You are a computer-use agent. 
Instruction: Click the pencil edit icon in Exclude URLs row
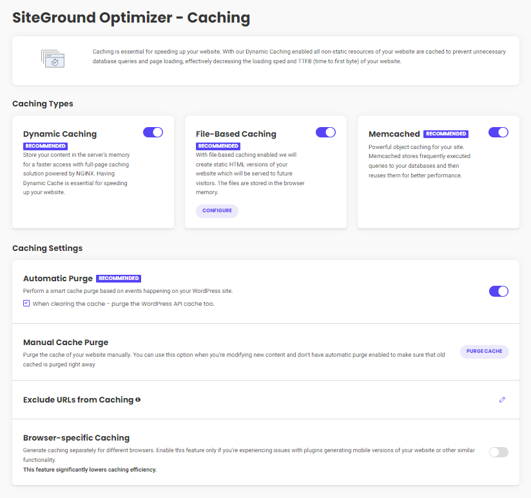click(502, 400)
